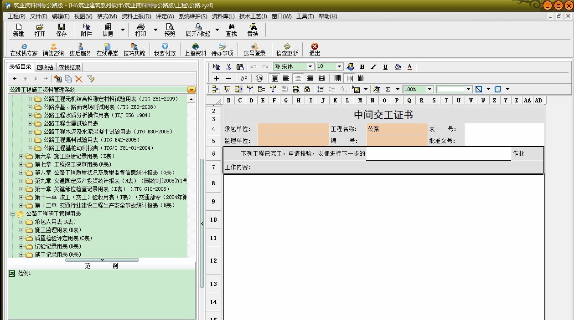This screenshot has width=574, height=320.
Task: Click the 检查更新 update-check icon
Action: click(286, 49)
